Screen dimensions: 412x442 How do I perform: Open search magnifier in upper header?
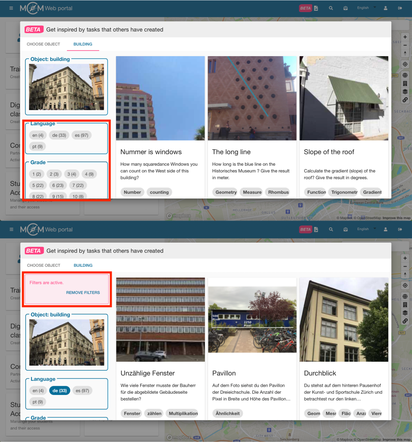331,8
